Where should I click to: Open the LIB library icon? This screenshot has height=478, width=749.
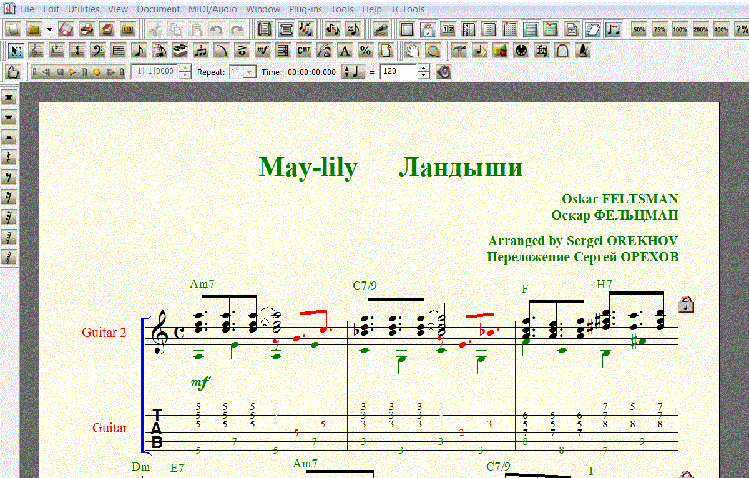(x=127, y=29)
